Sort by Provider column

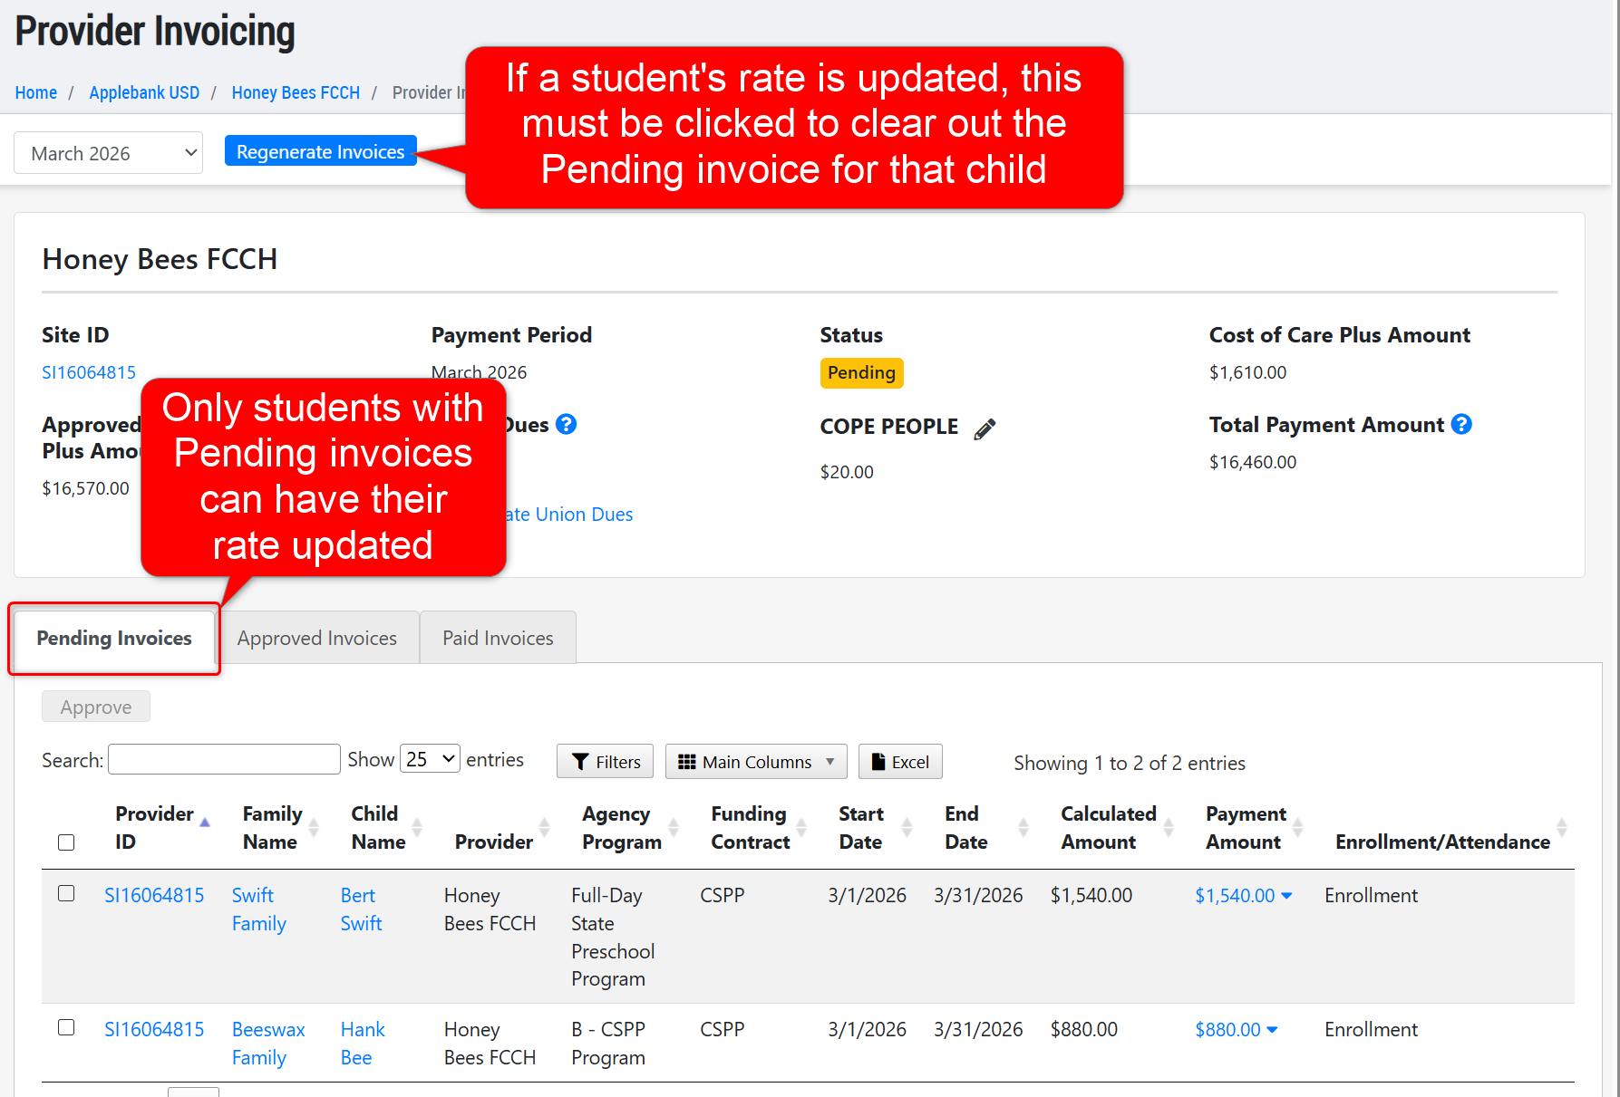[x=544, y=827]
